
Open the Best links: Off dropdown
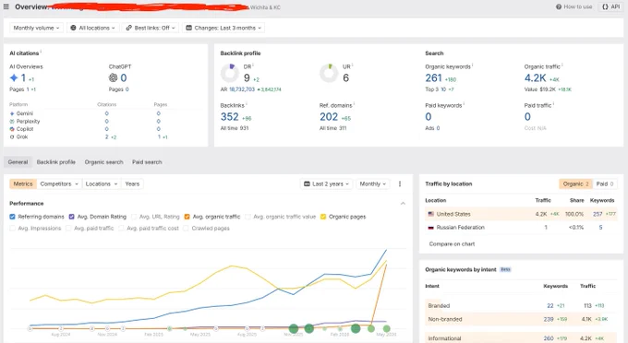pos(151,28)
